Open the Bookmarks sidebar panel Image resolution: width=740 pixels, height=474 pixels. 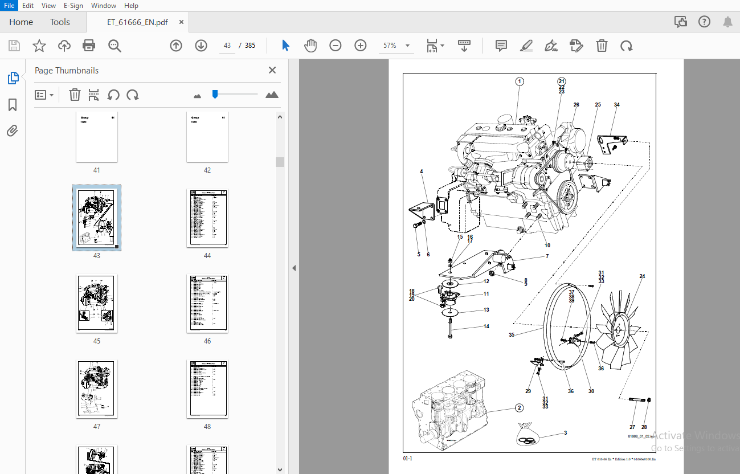pos(13,105)
